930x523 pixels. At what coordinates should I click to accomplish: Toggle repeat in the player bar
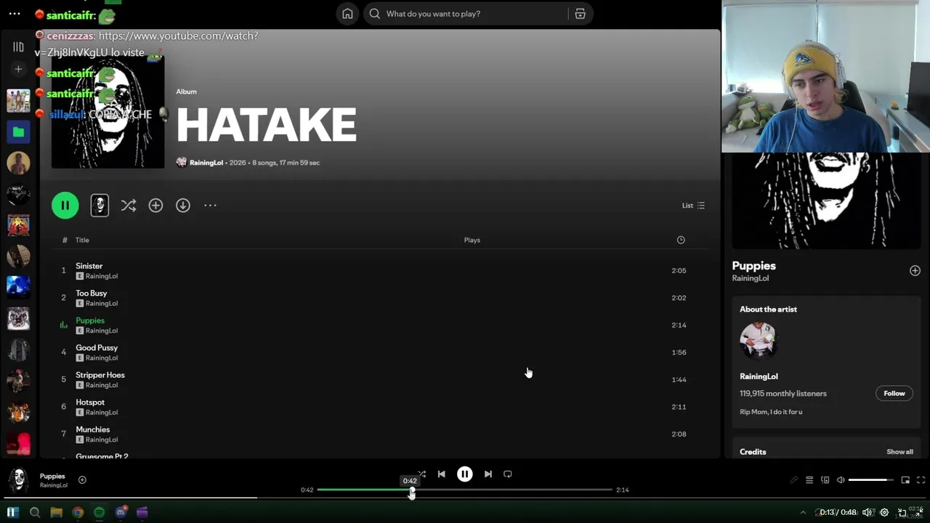point(508,474)
